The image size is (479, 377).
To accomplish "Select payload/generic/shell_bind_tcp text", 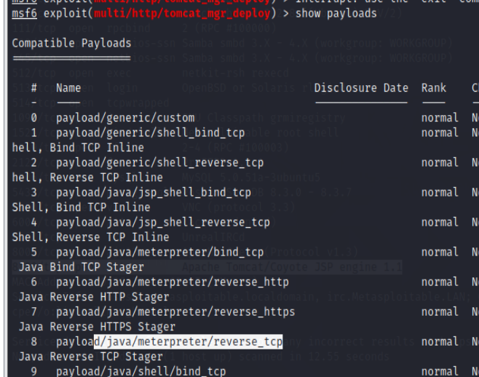I will pos(150,133).
